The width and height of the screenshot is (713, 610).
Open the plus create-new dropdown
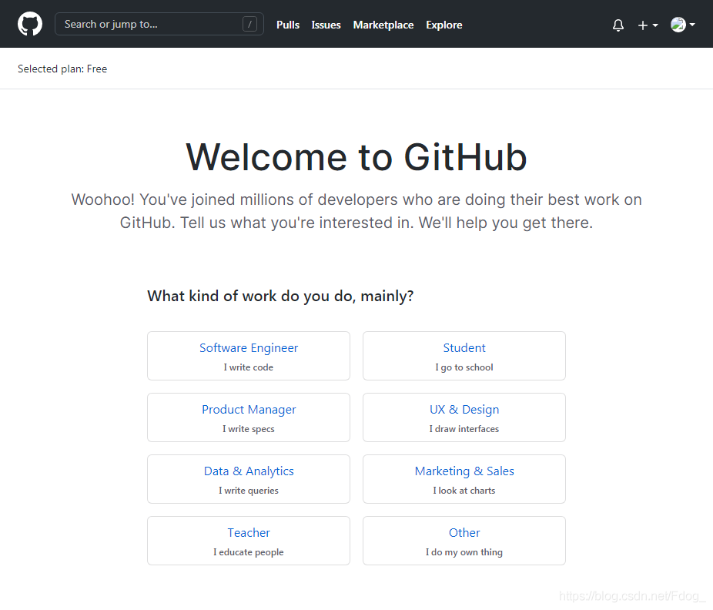(648, 25)
